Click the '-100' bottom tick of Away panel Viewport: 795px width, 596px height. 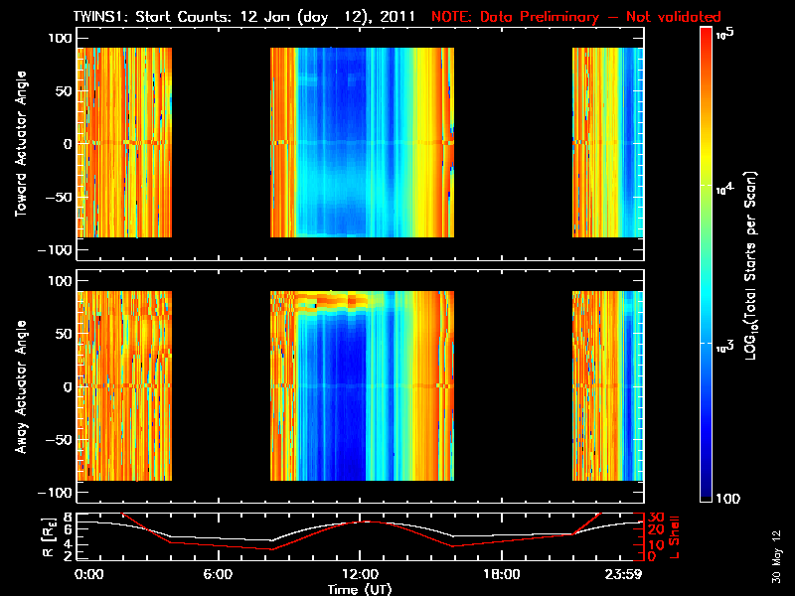56,492
